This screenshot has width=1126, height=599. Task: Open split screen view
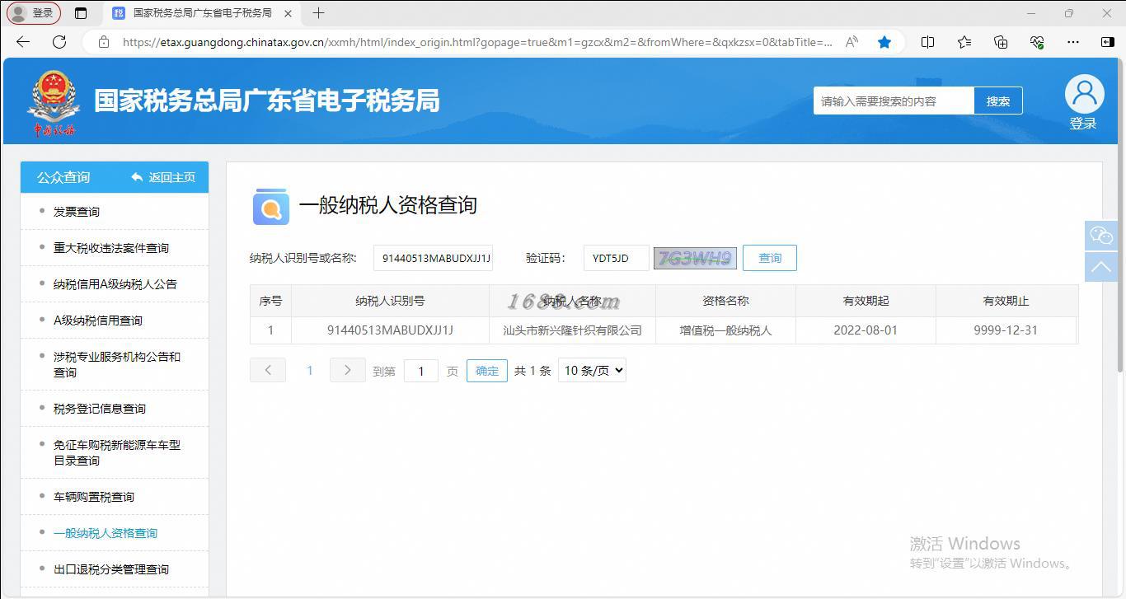click(927, 42)
